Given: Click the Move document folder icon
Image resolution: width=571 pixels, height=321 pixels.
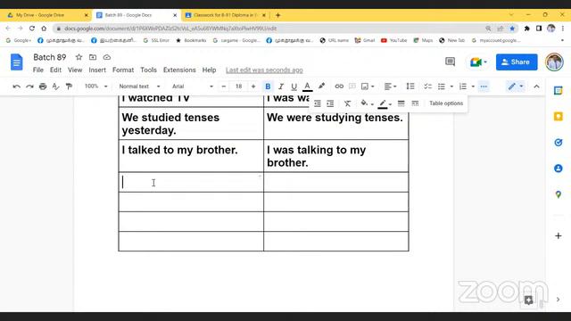Looking at the screenshot, I should click(x=93, y=57).
